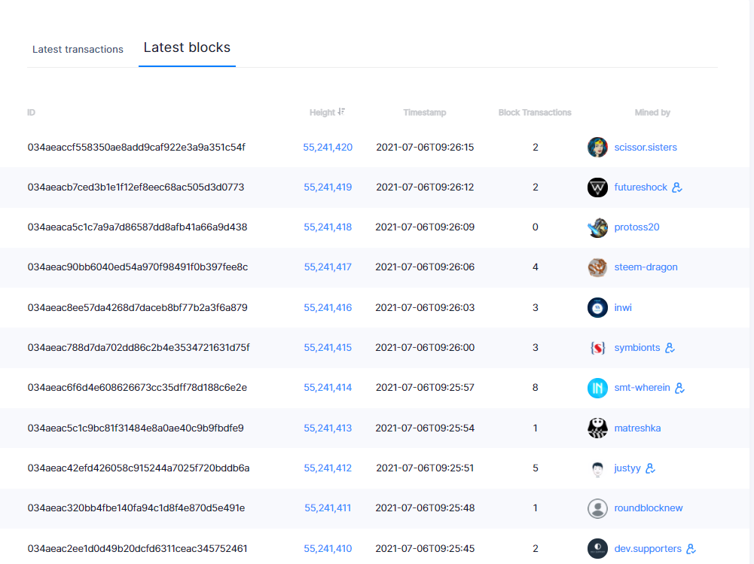This screenshot has height=564, width=754.
Task: Click verified badge next to justyy
Action: click(x=650, y=468)
